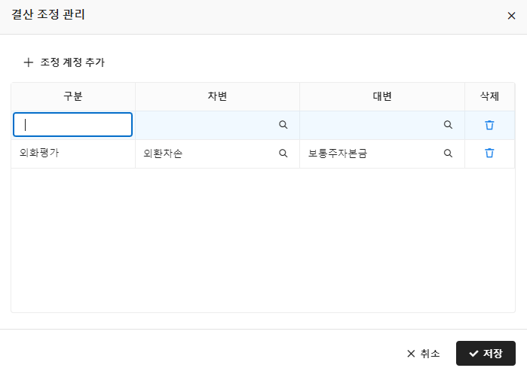The width and height of the screenshot is (527, 374).
Task: Delete the 외화평가 row with trash icon
Action: 489,154
